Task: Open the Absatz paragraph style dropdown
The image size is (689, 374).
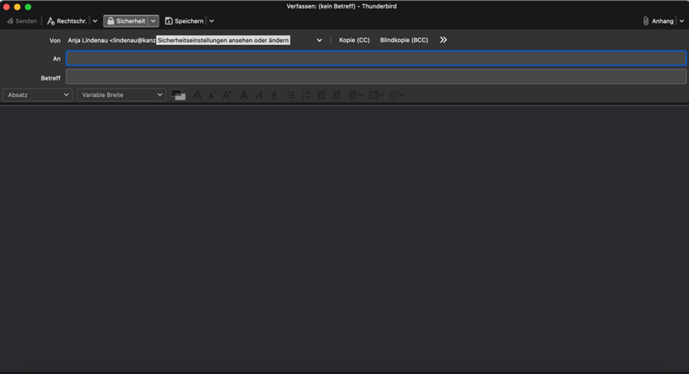Action: [38, 95]
